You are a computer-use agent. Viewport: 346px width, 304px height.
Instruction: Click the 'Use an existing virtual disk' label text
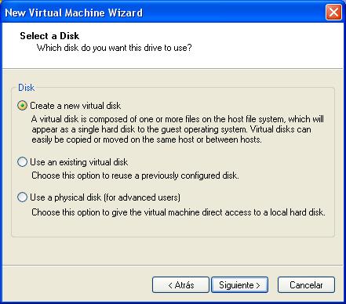(78, 162)
